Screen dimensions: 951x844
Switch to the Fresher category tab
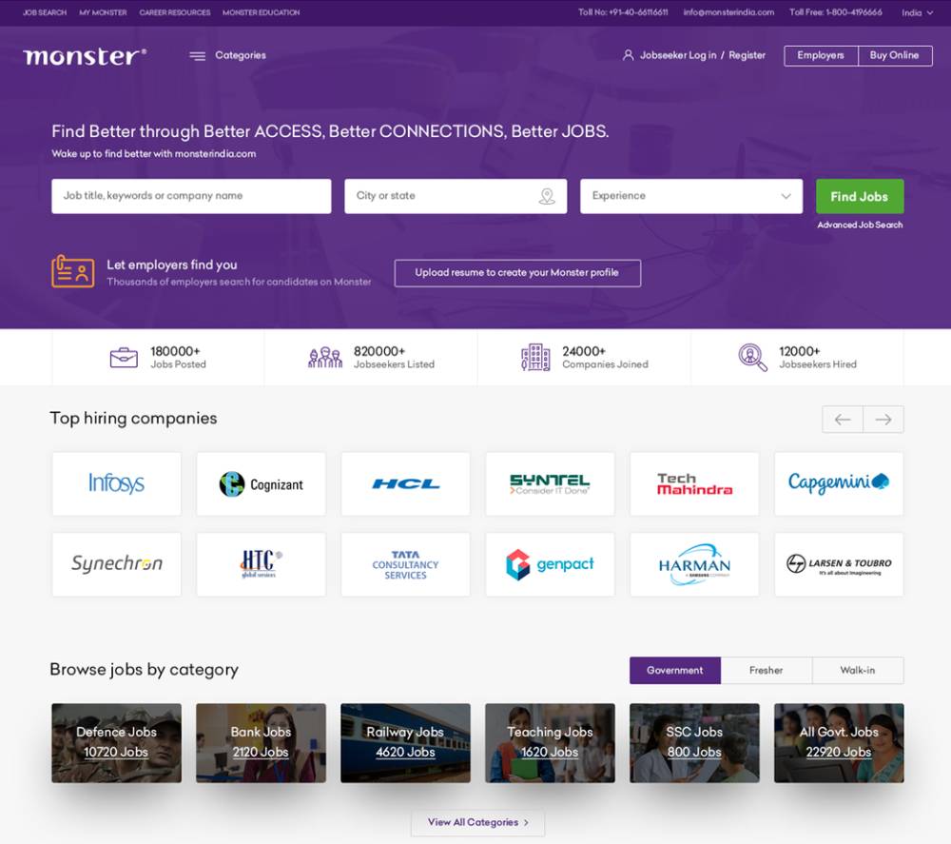click(766, 671)
